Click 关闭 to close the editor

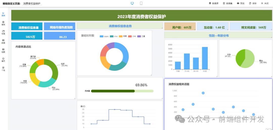coord(265,3)
